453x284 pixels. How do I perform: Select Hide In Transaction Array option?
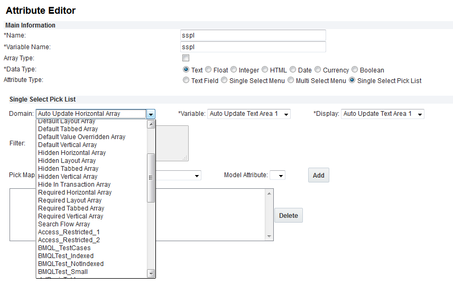coord(91,185)
